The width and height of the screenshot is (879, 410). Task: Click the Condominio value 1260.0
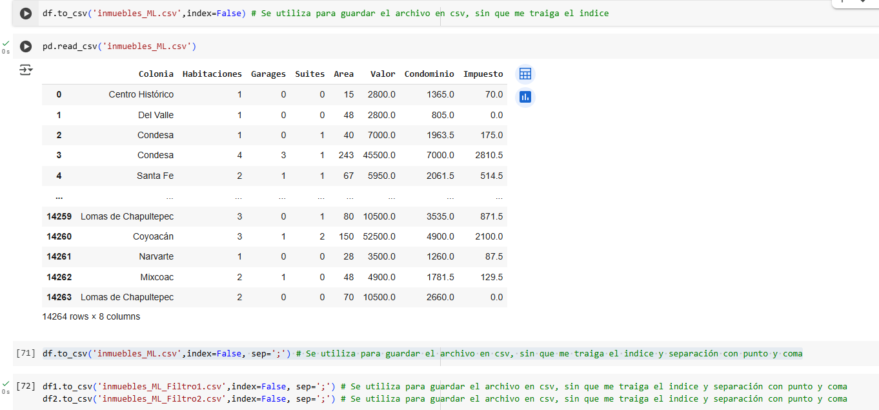pyautogui.click(x=440, y=256)
